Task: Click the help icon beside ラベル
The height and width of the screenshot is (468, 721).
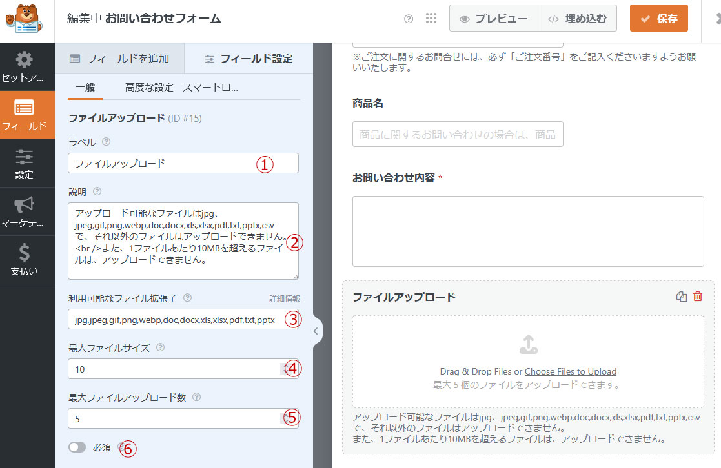Action: click(x=107, y=142)
